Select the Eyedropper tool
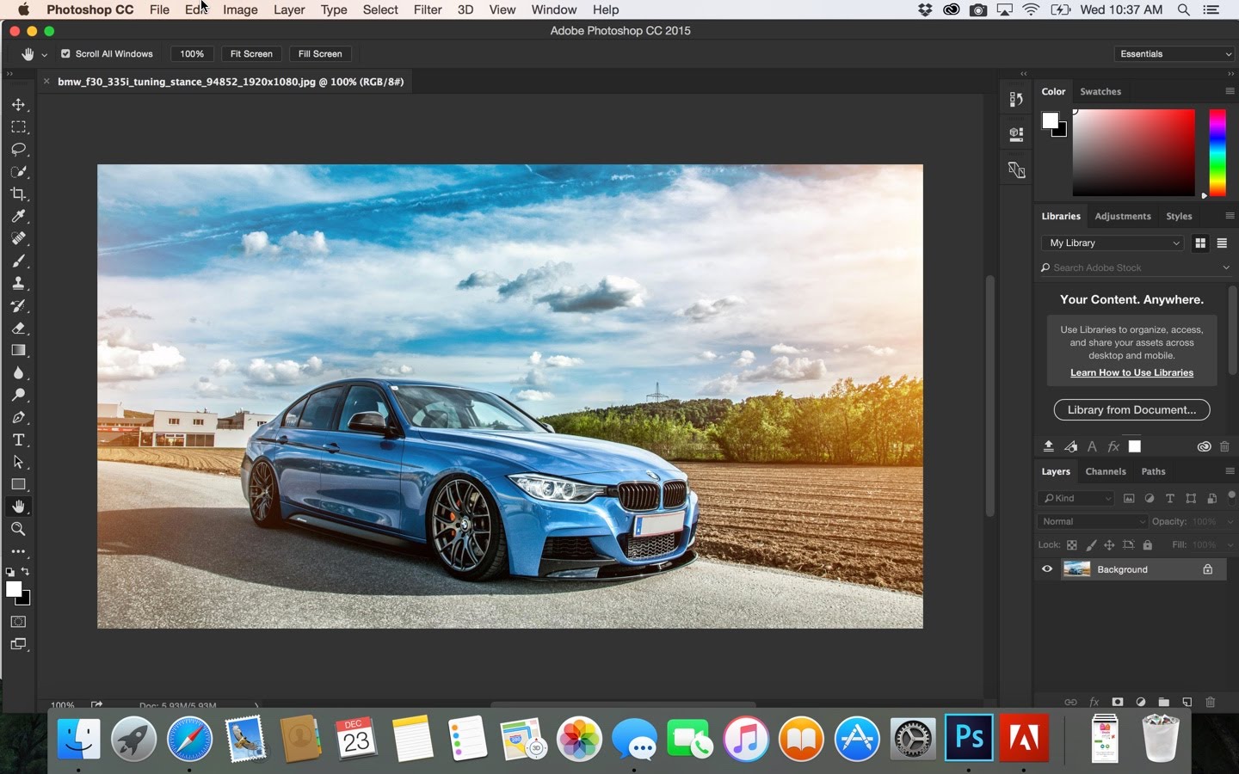This screenshot has height=774, width=1239. coord(18,216)
